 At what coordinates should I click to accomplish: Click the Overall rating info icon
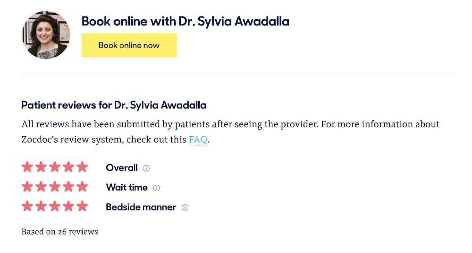(x=146, y=168)
